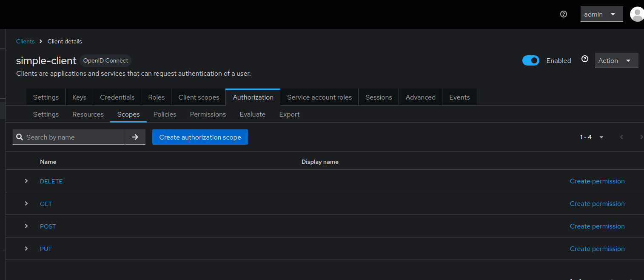
Task: Click the search magnifier icon
Action: coord(20,137)
